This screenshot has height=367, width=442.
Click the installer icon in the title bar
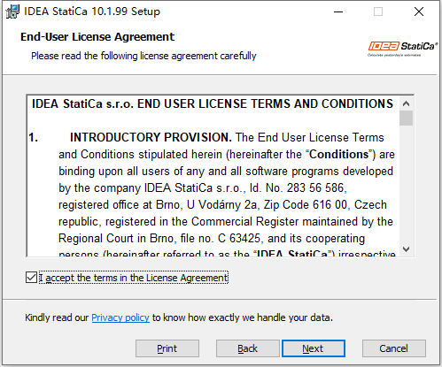(12, 11)
